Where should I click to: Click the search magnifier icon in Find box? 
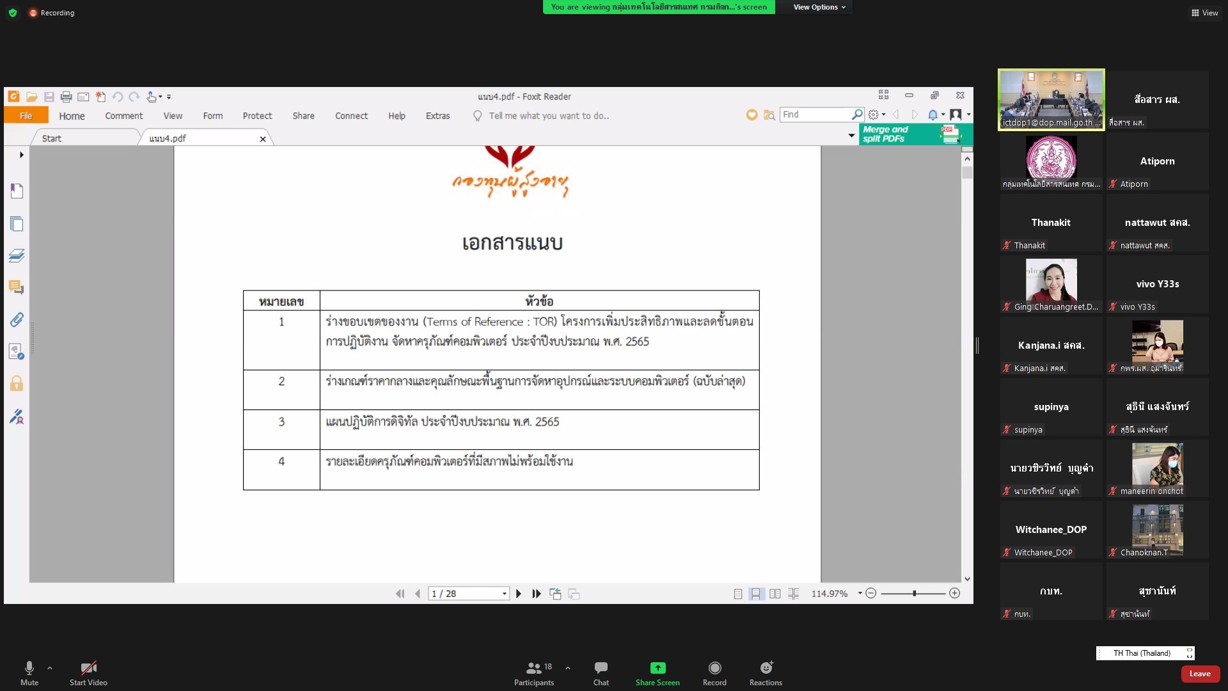857,114
